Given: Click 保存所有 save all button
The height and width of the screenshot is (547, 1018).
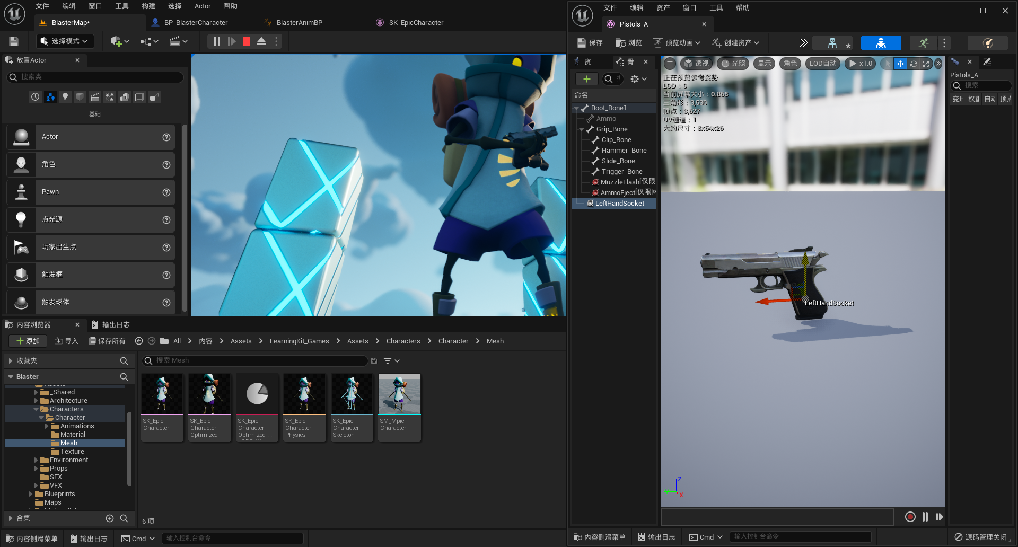Looking at the screenshot, I should coord(107,341).
